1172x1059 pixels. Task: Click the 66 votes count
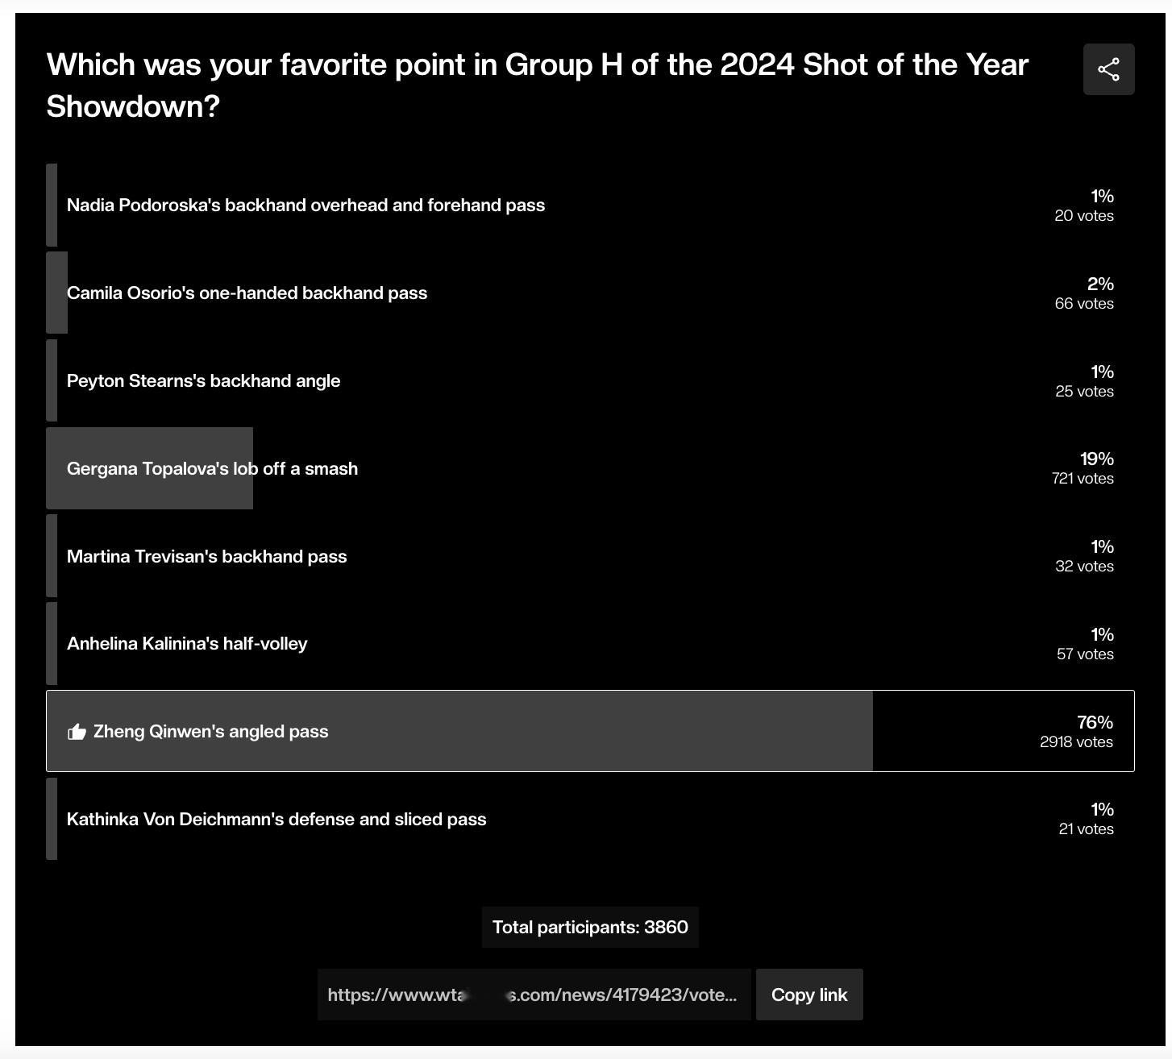pos(1084,304)
